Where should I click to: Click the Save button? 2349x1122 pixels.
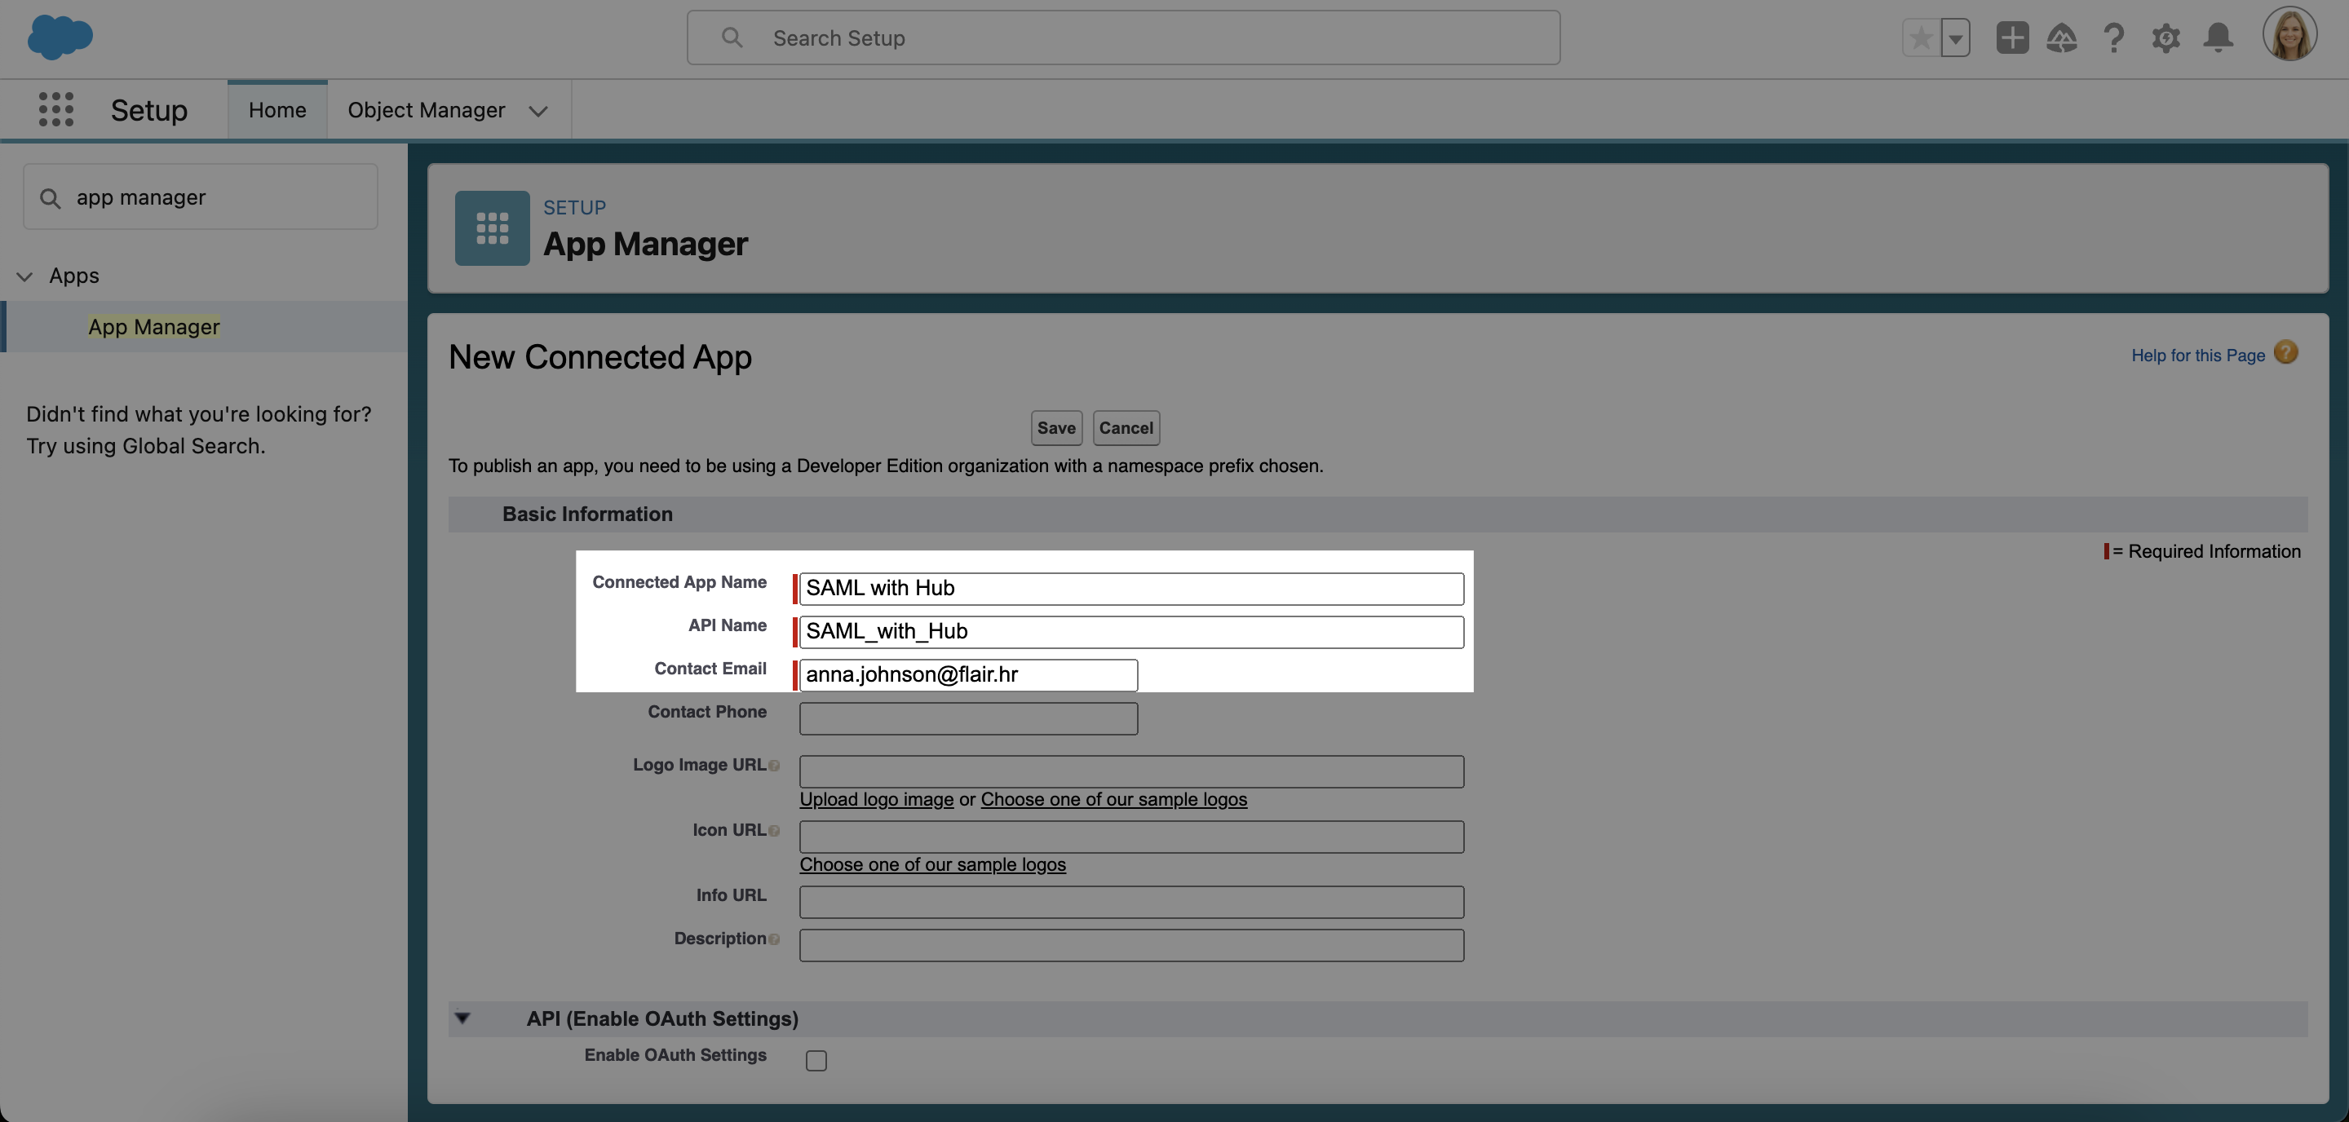[x=1055, y=427]
